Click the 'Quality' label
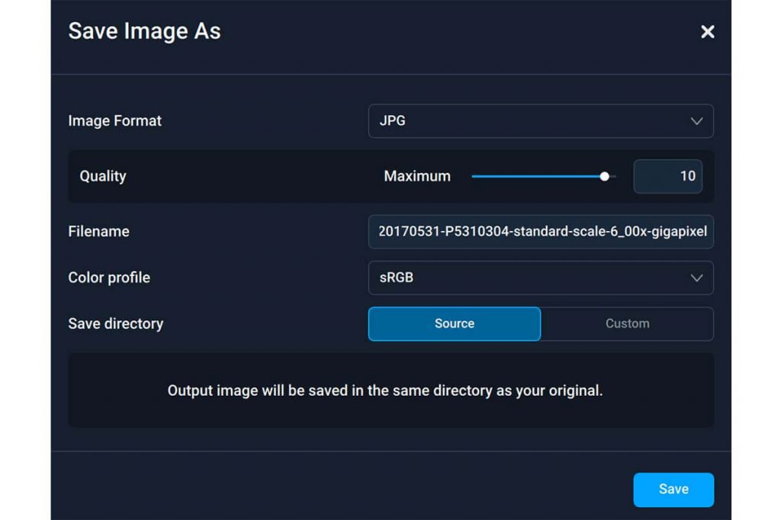Viewport: 781px width, 520px height. (103, 176)
